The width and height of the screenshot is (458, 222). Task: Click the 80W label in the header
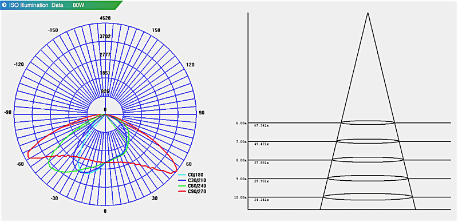pyautogui.click(x=79, y=5)
